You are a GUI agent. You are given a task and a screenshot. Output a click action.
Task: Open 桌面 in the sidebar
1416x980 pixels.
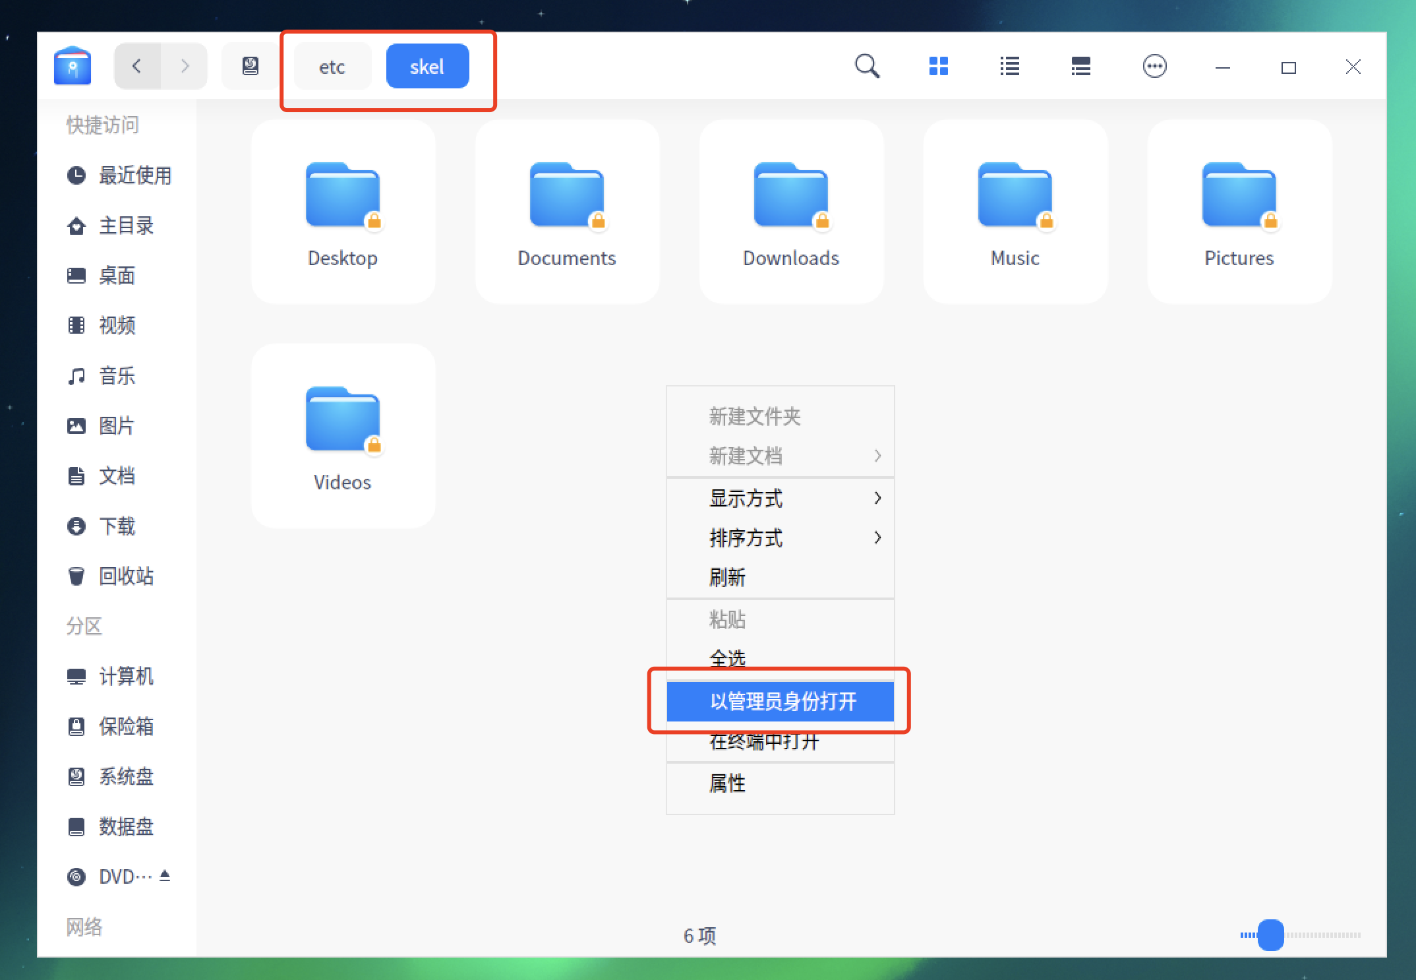click(102, 276)
